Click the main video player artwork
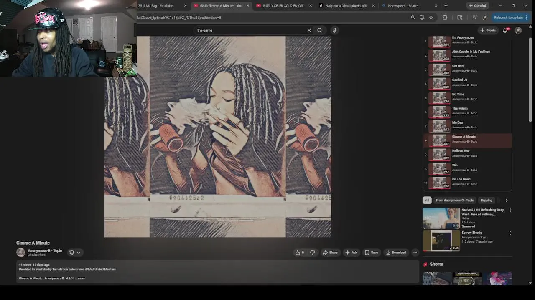535x300 pixels. pyautogui.click(x=218, y=137)
